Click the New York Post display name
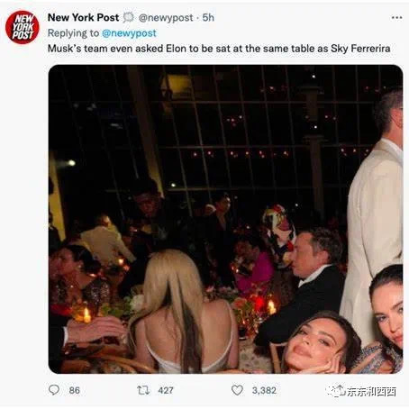 [x=83, y=17]
